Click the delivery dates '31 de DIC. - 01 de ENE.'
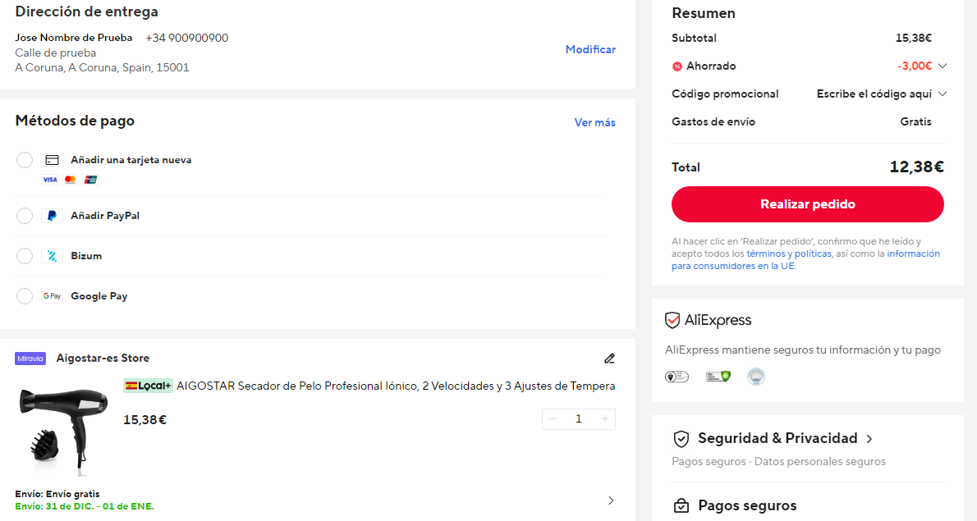Image resolution: width=977 pixels, height=521 pixels. (99, 507)
